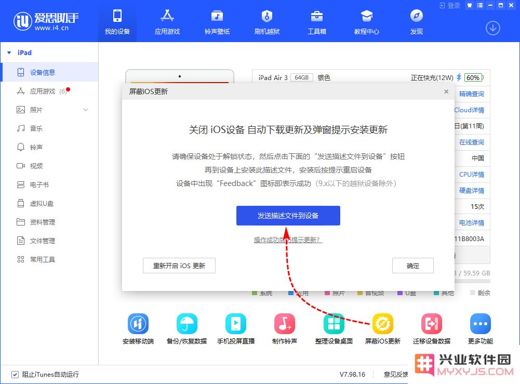The height and width of the screenshot is (384, 520).
Task: Switch to the 应用游戏 tab
Action: 167,22
